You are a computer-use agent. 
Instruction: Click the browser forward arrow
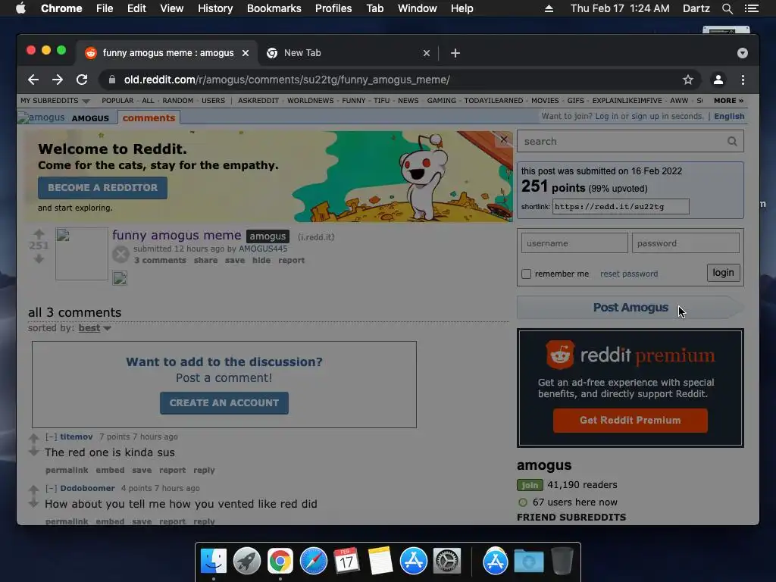point(58,80)
